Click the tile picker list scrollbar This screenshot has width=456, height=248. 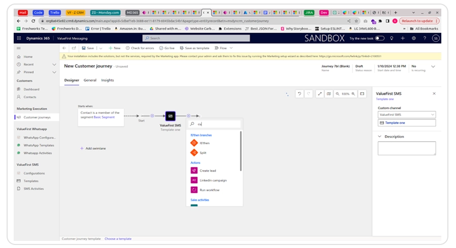241,151
